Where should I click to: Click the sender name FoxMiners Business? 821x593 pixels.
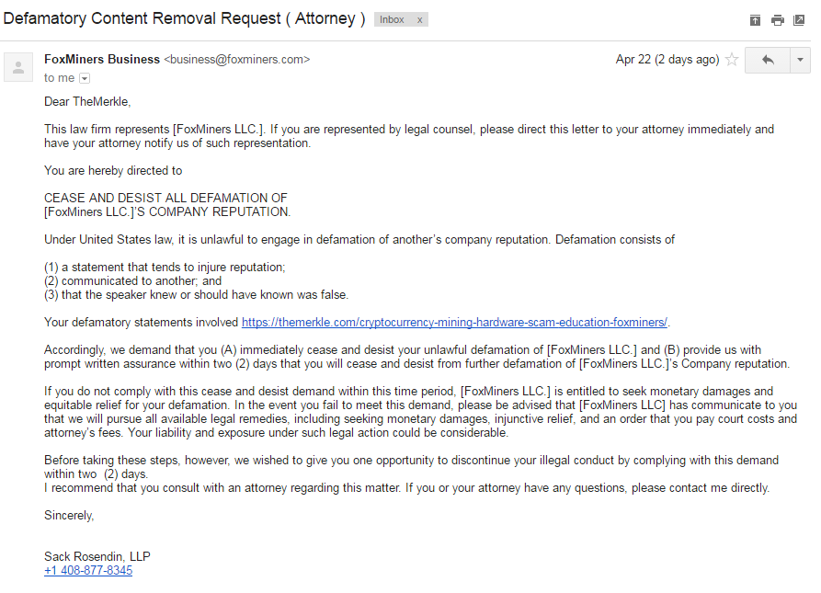[x=102, y=60]
